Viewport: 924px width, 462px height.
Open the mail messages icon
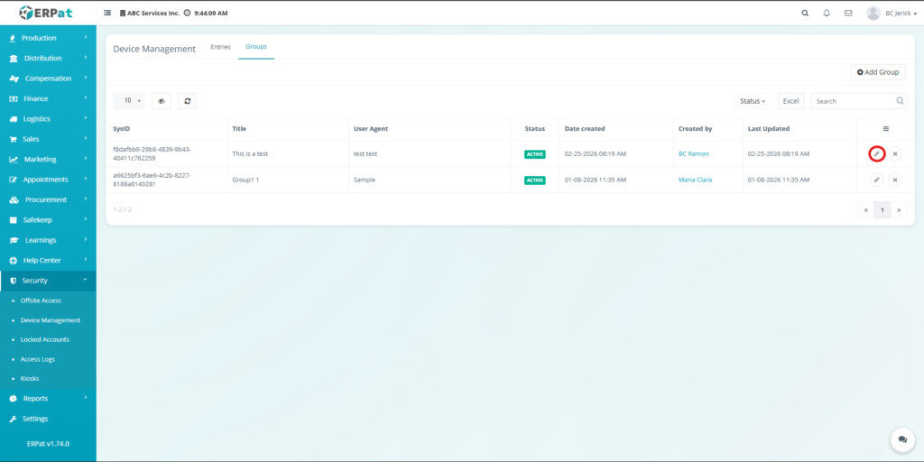[x=847, y=14]
